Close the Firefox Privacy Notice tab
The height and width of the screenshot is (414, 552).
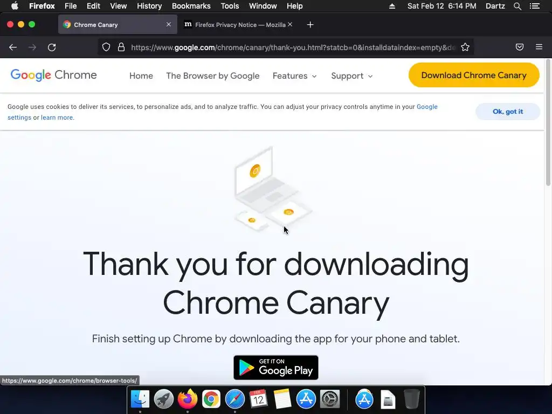click(x=289, y=24)
